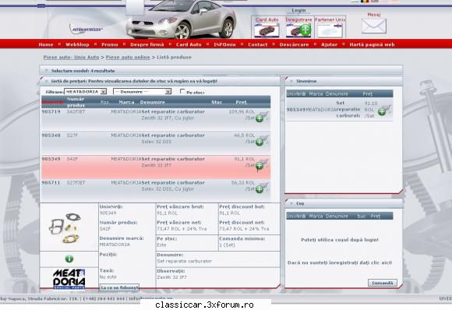The width and height of the screenshot is (452, 310).
Task: Sort by Marca column header
Action: pos(126,102)
